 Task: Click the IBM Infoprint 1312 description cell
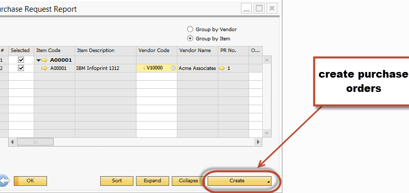coord(106,68)
